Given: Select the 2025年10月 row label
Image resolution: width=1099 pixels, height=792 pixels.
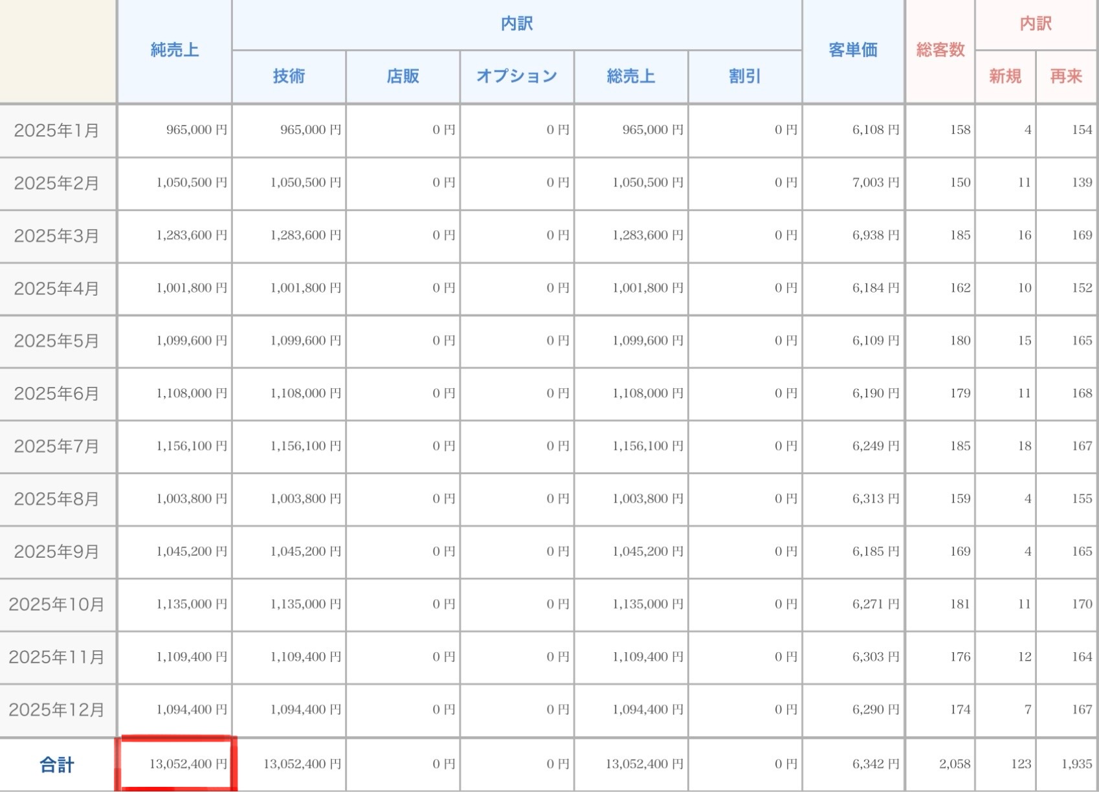Looking at the screenshot, I should [57, 604].
